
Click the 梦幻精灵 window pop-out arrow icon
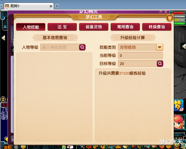click(161, 12)
